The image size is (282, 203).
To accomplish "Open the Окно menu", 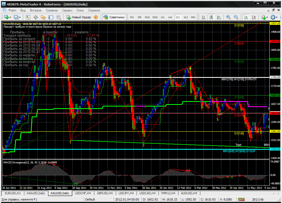I will point(80,10).
